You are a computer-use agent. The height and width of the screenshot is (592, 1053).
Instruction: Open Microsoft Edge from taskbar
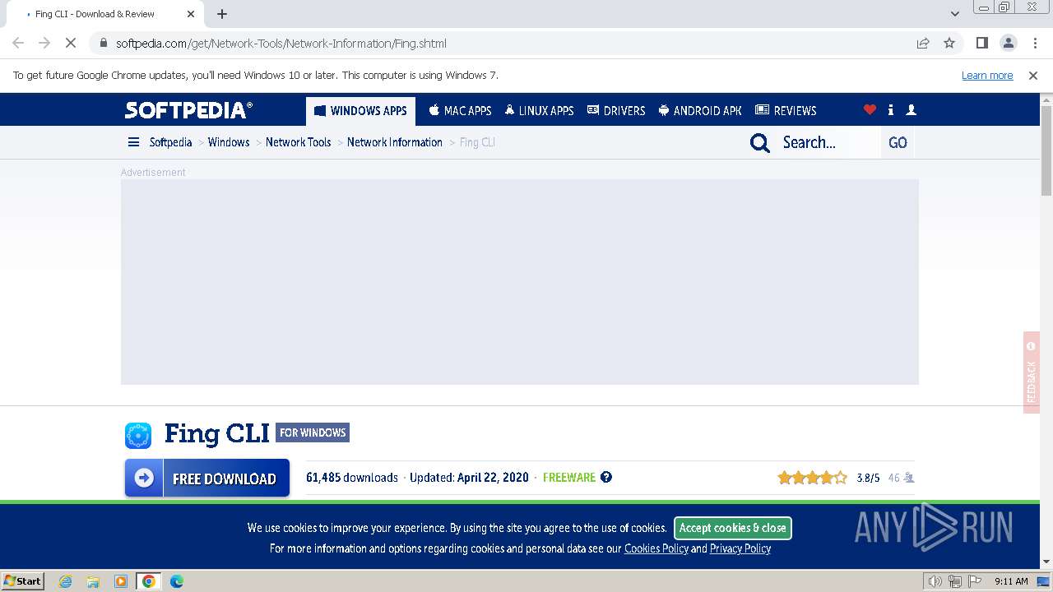pyautogui.click(x=177, y=581)
